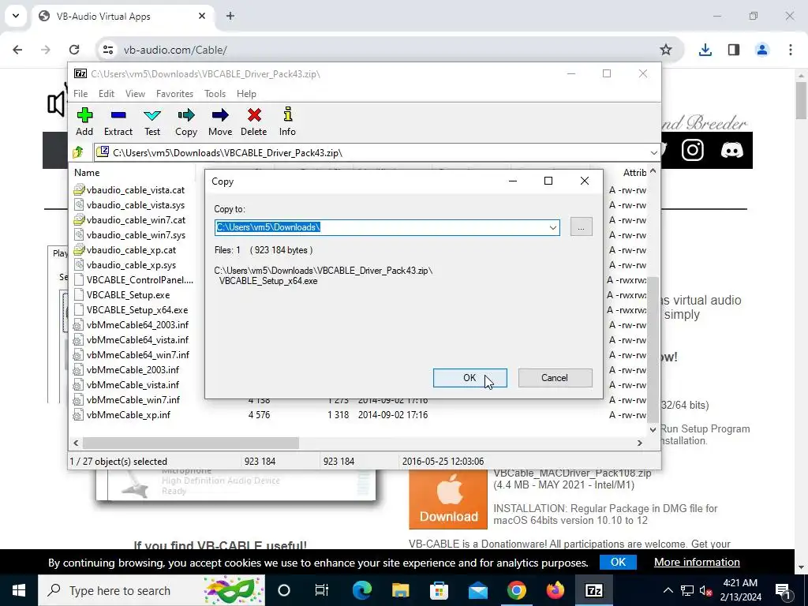The height and width of the screenshot is (606, 808).
Task: Click the browse (...) button in Copy dialog
Action: (x=582, y=227)
